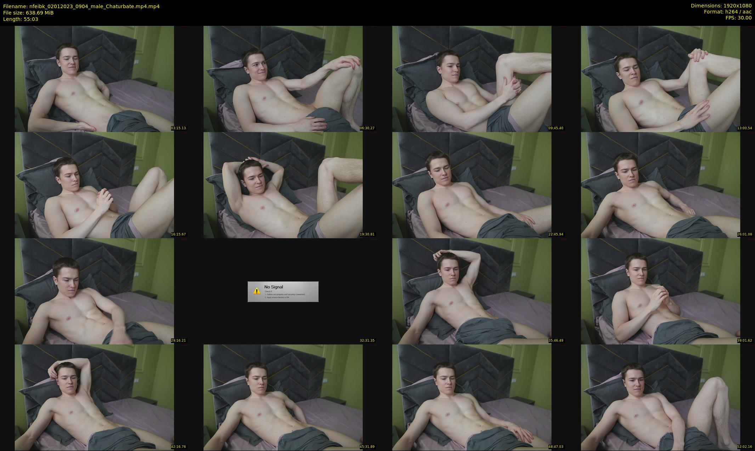Click the 'FPS: 30.00' text
Viewport: 755px width, 451px height.
[x=738, y=18]
